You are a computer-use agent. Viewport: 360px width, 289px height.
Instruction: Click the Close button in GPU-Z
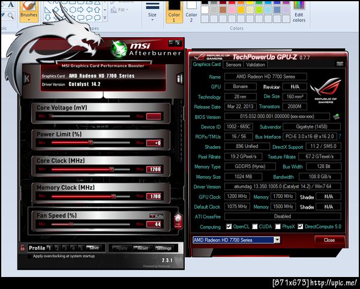pyautogui.click(x=329, y=240)
